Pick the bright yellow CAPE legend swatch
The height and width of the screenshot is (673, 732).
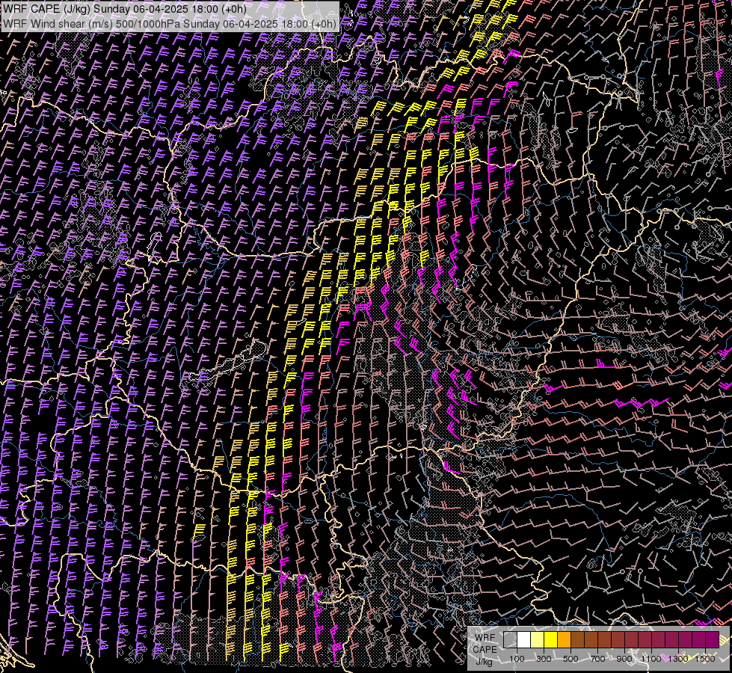551,640
